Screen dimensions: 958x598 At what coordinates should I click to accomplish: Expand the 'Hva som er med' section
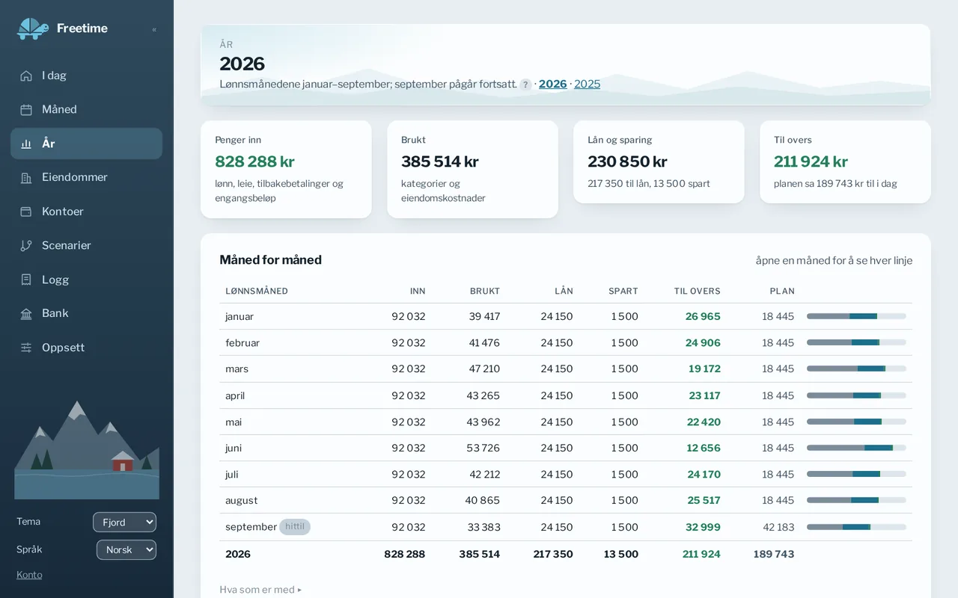260,590
